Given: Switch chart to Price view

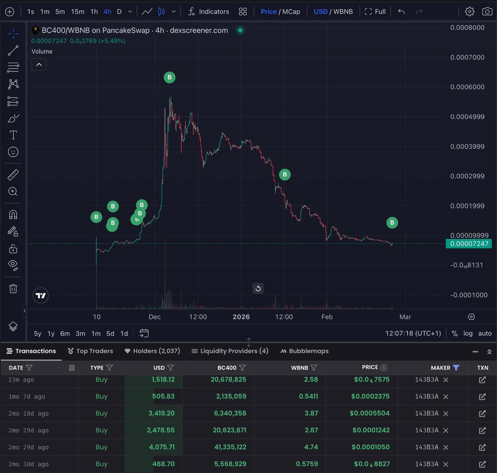Looking at the screenshot, I should (x=268, y=12).
